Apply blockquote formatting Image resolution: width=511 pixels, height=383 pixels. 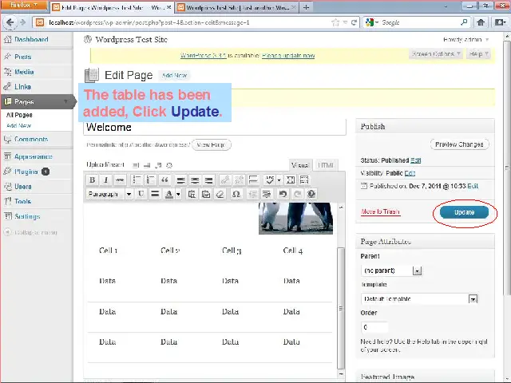pyautogui.click(x=164, y=180)
